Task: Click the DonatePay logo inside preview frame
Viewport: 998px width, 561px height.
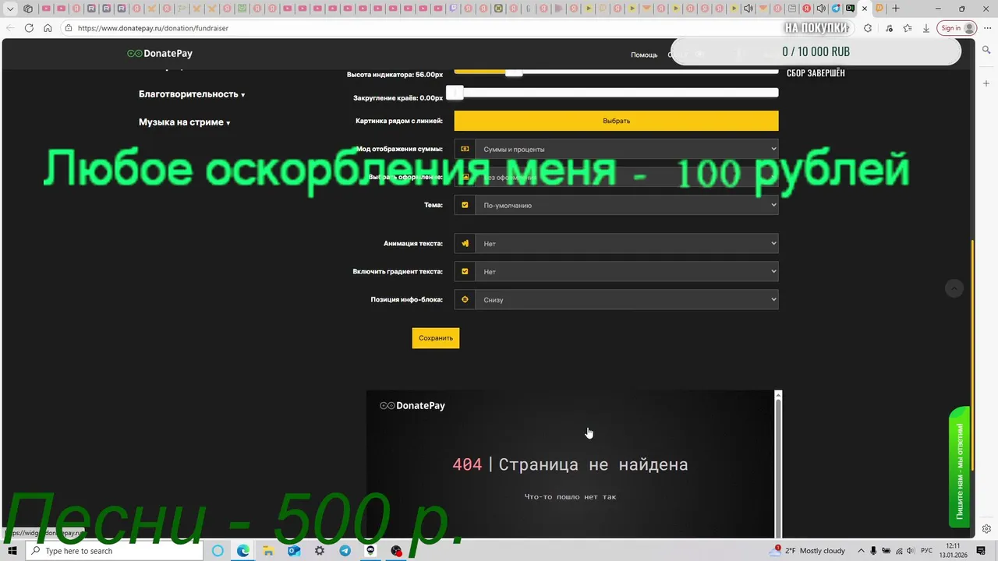Action: click(412, 406)
